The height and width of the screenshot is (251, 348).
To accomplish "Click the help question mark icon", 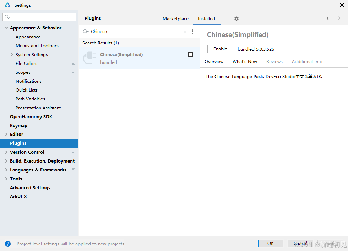I will pyautogui.click(x=8, y=244).
